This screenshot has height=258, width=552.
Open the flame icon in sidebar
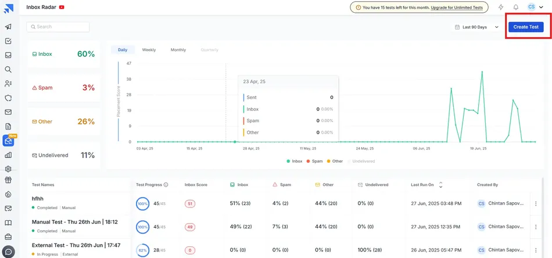[8, 194]
